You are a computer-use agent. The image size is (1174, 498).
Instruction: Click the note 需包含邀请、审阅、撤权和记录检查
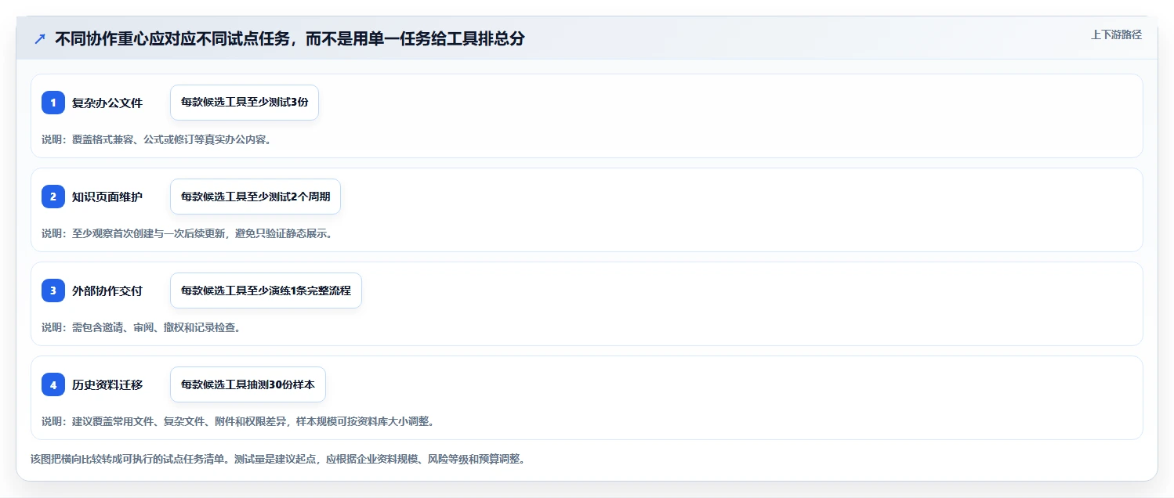tap(157, 327)
